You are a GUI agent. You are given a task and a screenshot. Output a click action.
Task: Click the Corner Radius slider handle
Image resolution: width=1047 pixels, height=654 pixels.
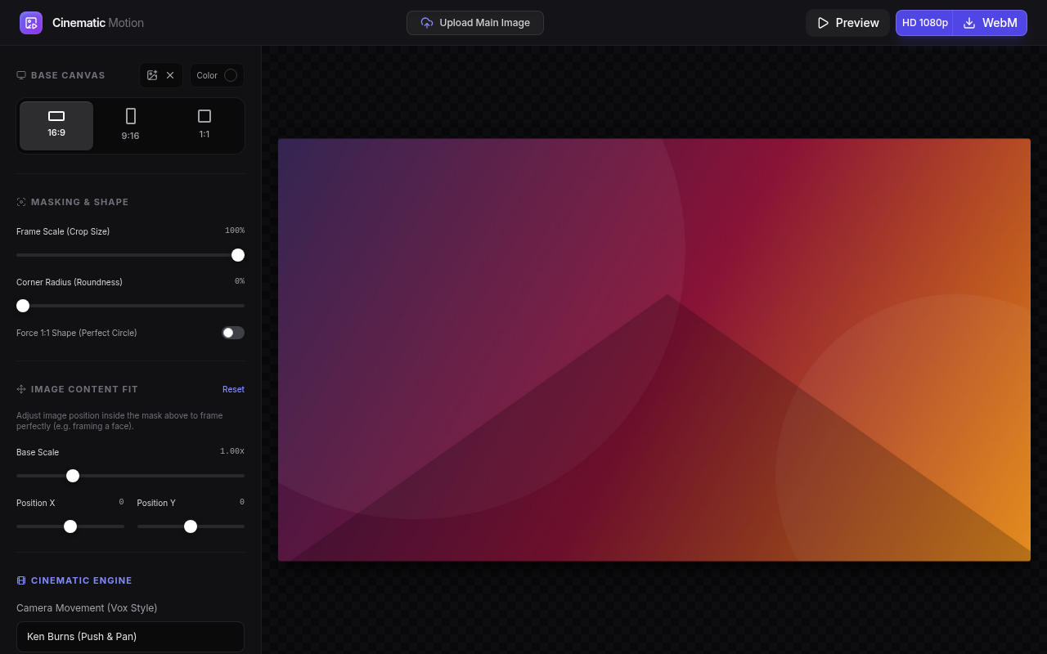tap(23, 306)
